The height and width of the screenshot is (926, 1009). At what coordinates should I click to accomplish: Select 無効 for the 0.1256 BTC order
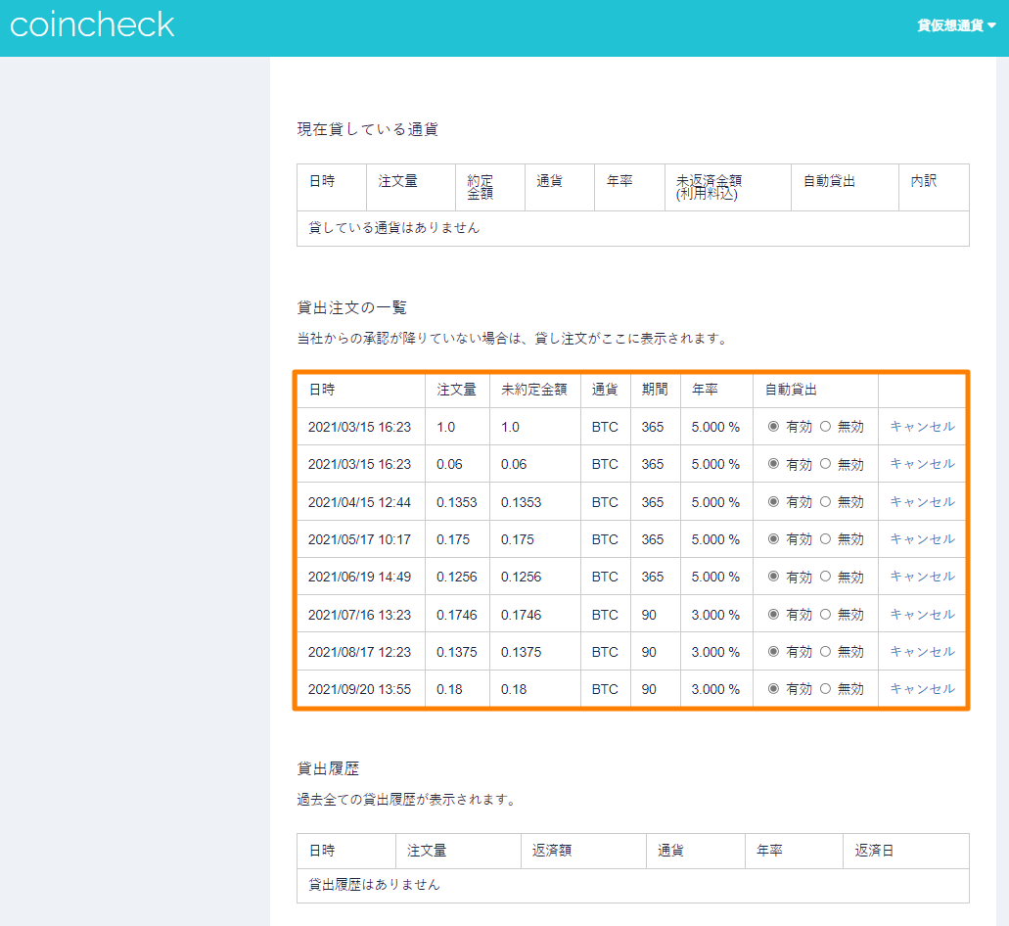pos(826,577)
